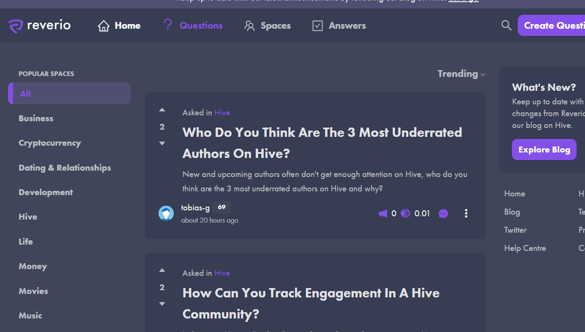
Task: Upvote the Underrated Authors question
Action: 162,110
